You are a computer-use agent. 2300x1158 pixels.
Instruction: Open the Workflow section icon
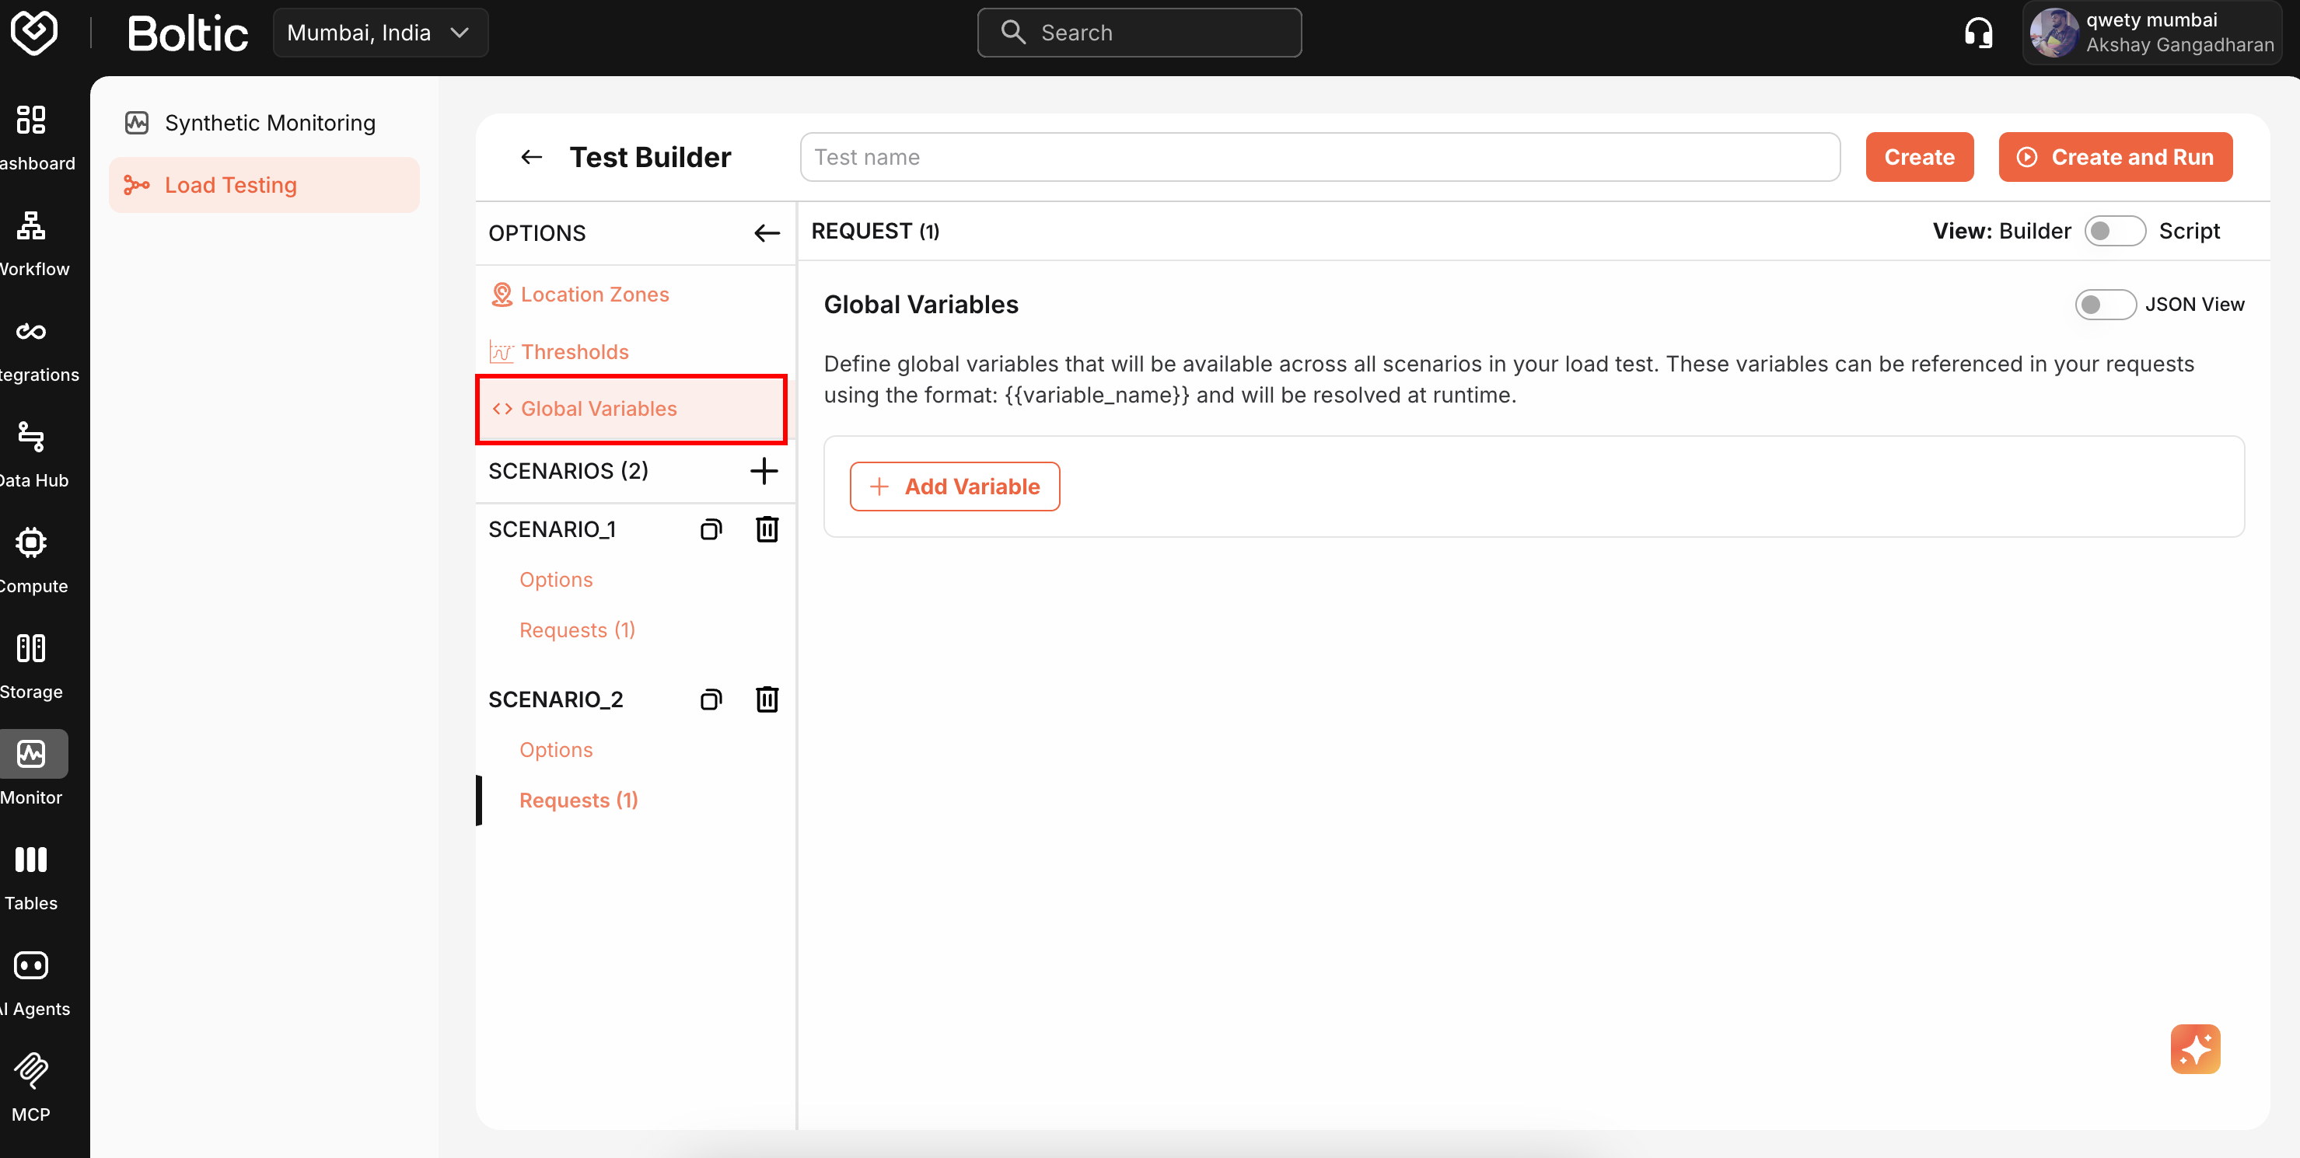[x=30, y=227]
